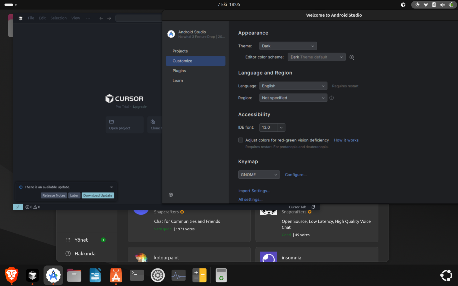Enable red-green vision deficiency color adjustment
458x286 pixels.
pyautogui.click(x=241, y=140)
